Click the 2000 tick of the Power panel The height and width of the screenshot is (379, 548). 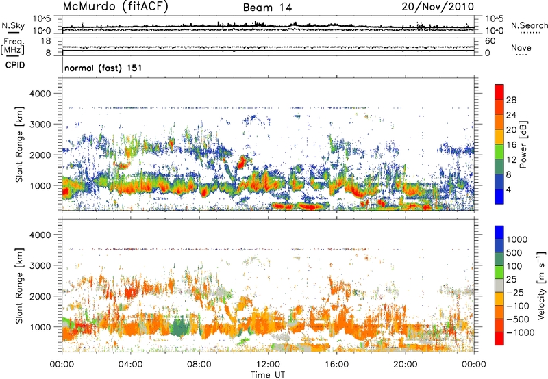[x=40, y=155]
